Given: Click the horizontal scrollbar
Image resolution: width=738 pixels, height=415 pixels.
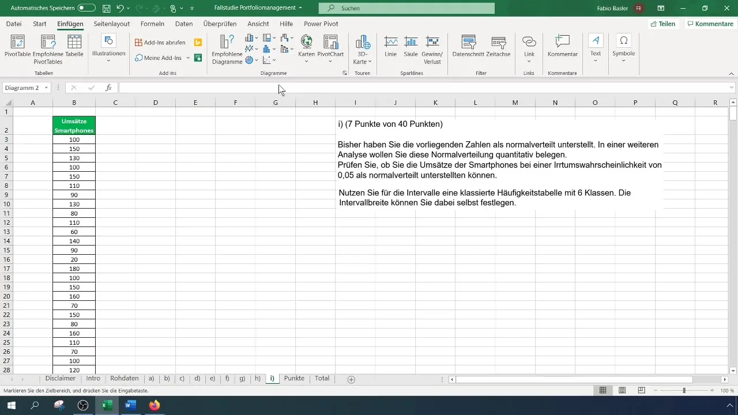Looking at the screenshot, I should (574, 379).
